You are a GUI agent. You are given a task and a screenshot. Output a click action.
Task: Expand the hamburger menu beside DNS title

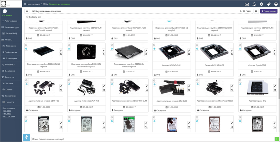[x=27, y=11]
